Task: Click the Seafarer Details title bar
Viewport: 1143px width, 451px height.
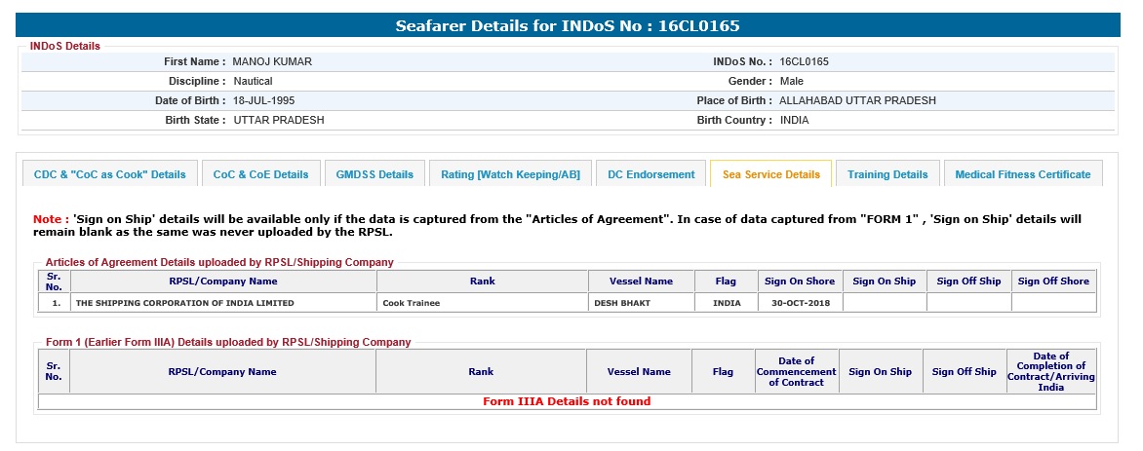Action: pos(573,25)
